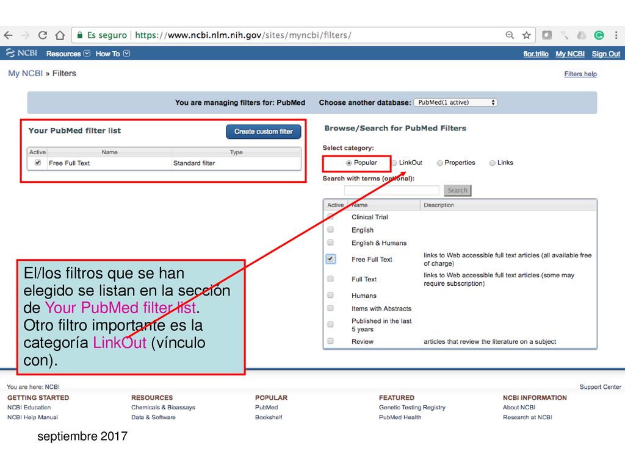
Task: Click the Sign Out link
Action: coord(606,54)
